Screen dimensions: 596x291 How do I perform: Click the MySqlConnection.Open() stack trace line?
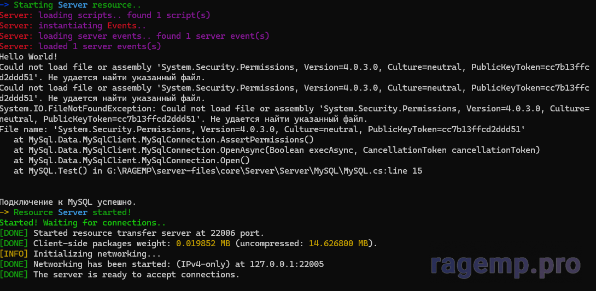(132, 161)
